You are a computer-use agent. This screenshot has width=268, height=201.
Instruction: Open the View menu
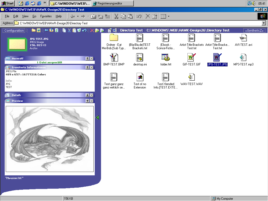[25, 16]
